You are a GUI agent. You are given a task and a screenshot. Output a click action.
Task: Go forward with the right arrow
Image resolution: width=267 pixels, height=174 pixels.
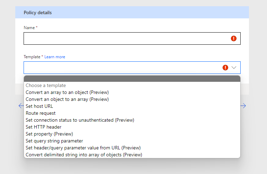pos(243,106)
